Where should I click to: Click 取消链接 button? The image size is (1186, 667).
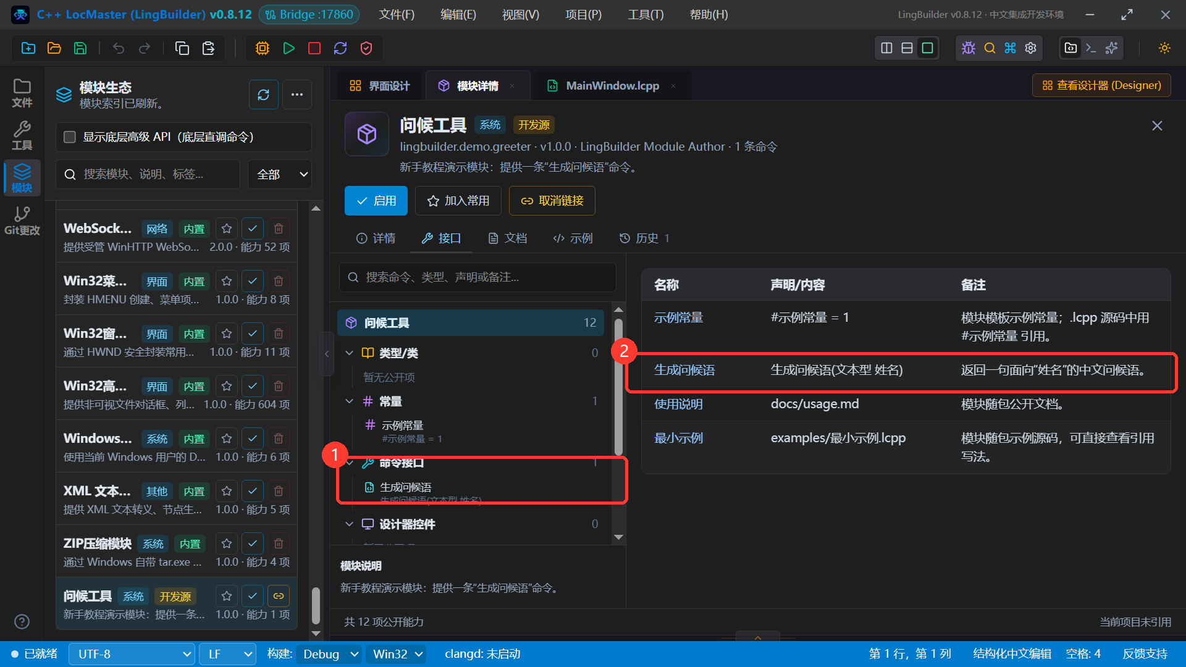(552, 201)
